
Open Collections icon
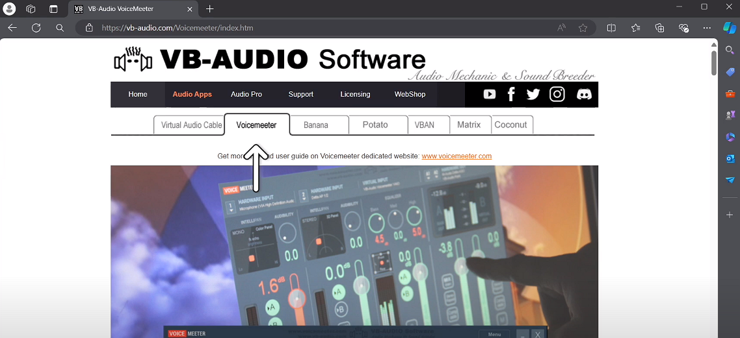click(x=660, y=28)
